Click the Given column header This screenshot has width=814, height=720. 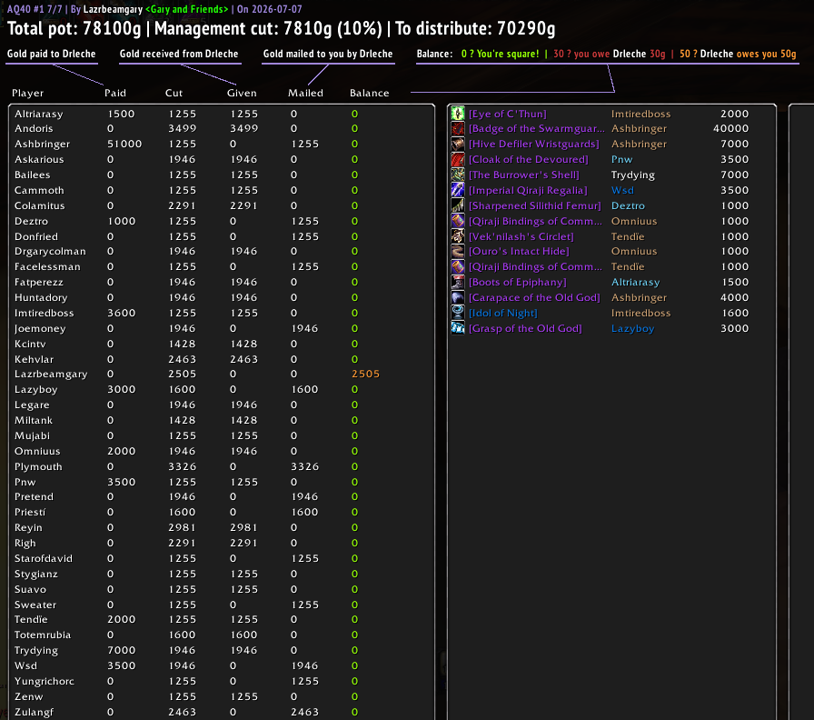[242, 93]
